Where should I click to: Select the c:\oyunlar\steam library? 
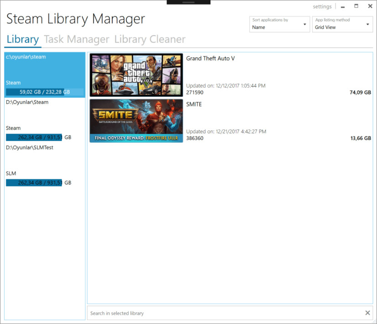tap(45, 75)
